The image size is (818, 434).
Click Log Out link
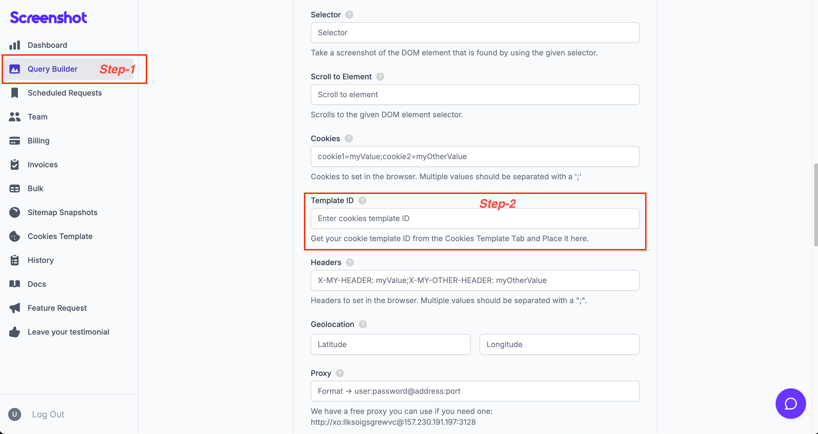(48, 414)
